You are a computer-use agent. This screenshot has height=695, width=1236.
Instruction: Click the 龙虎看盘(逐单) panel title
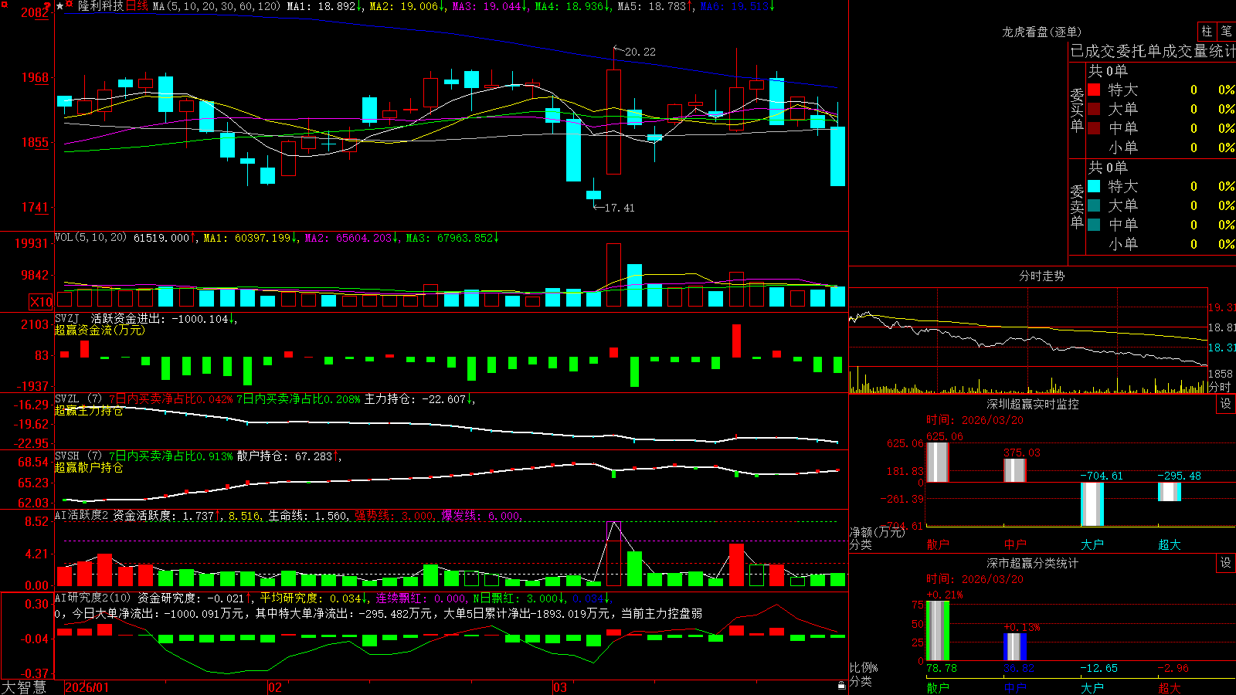tap(1042, 32)
